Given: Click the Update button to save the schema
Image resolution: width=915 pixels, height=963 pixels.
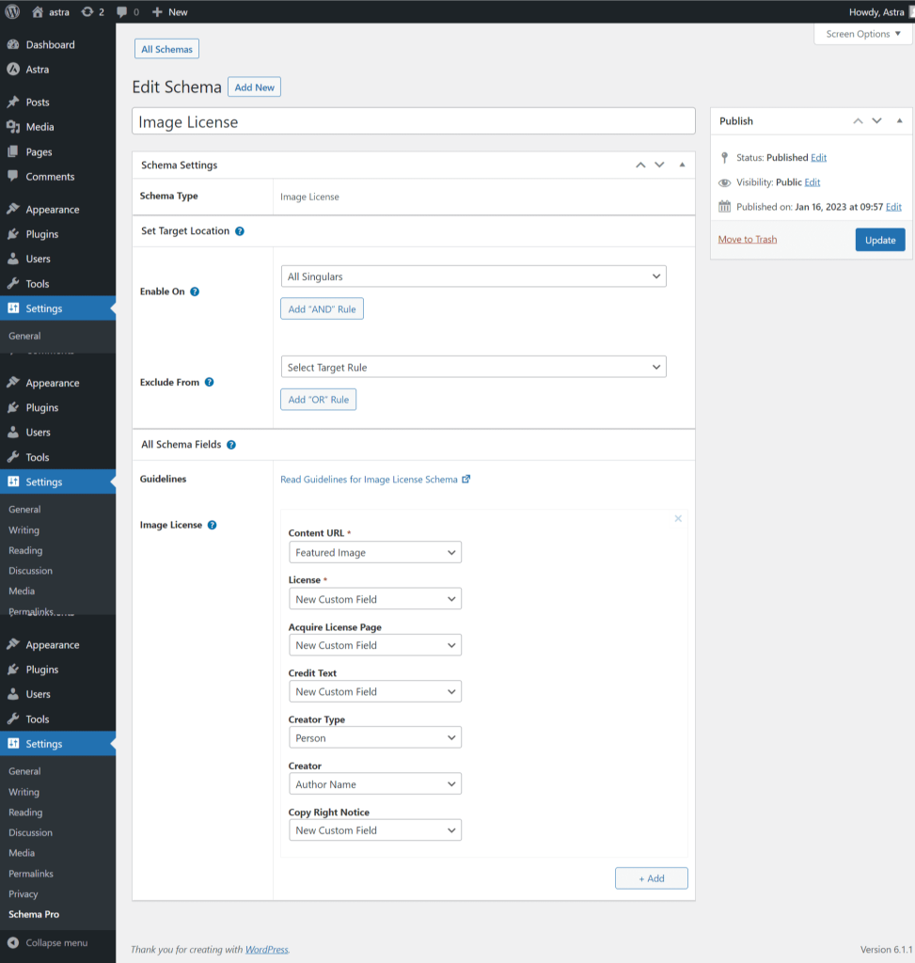Looking at the screenshot, I should (x=879, y=240).
